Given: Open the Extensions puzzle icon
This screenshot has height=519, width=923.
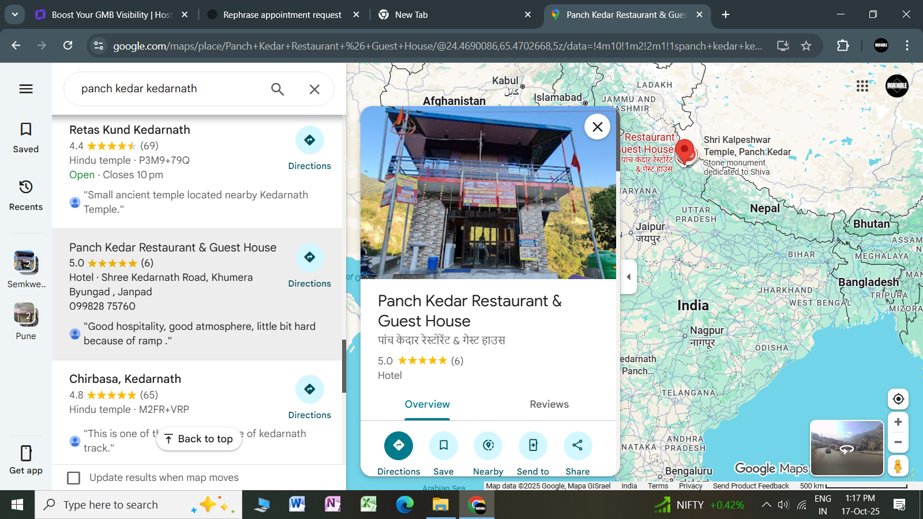Looking at the screenshot, I should (x=843, y=46).
